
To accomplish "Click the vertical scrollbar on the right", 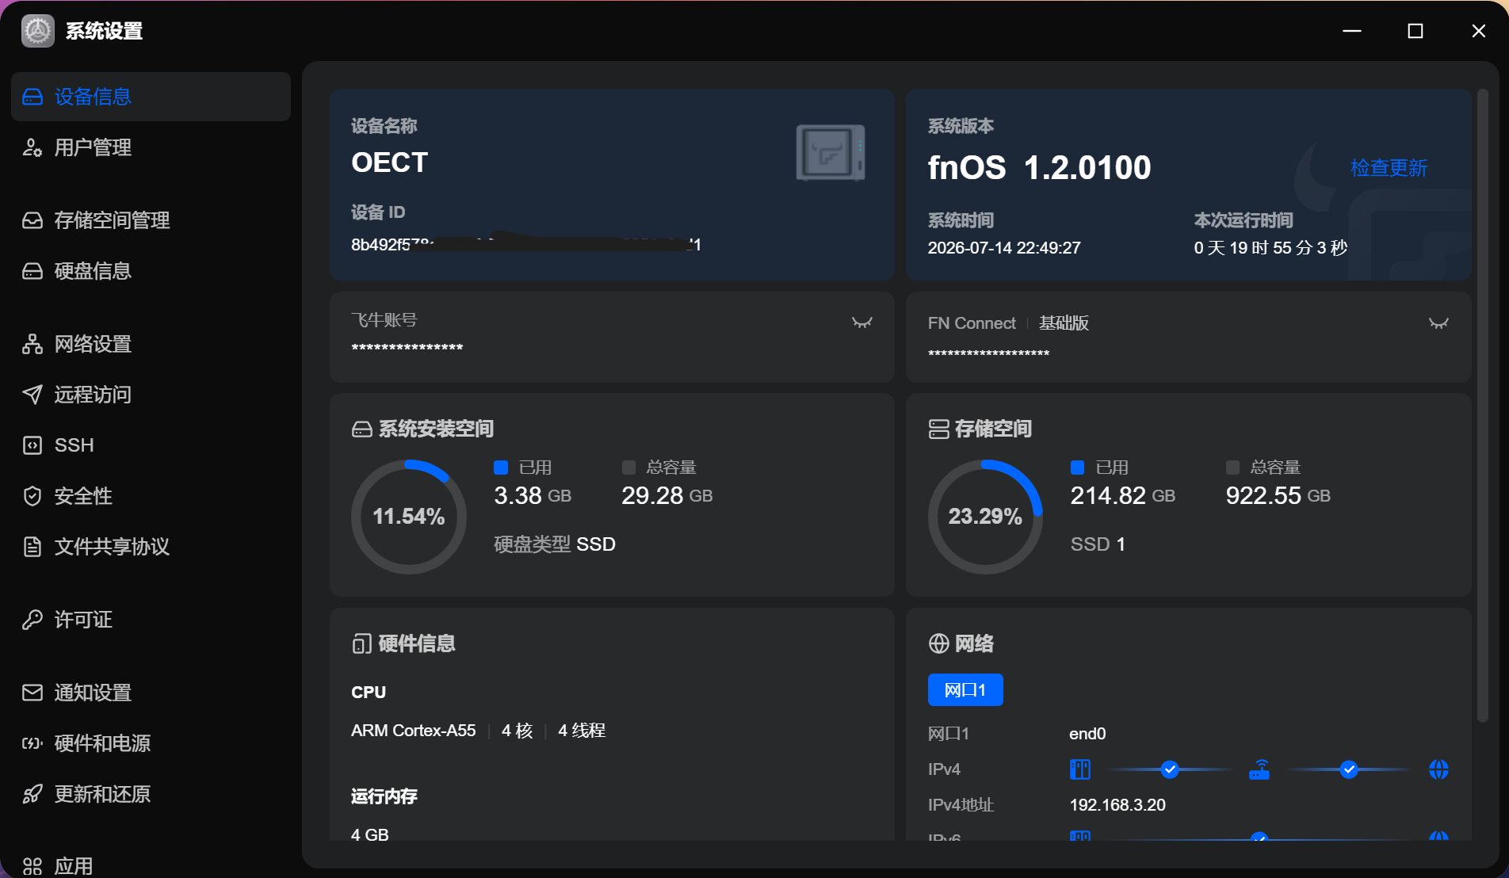I will coord(1483,406).
